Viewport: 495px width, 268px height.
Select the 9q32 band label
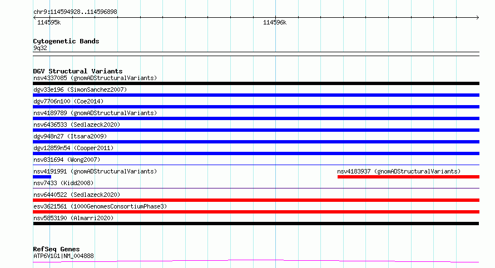40,48
